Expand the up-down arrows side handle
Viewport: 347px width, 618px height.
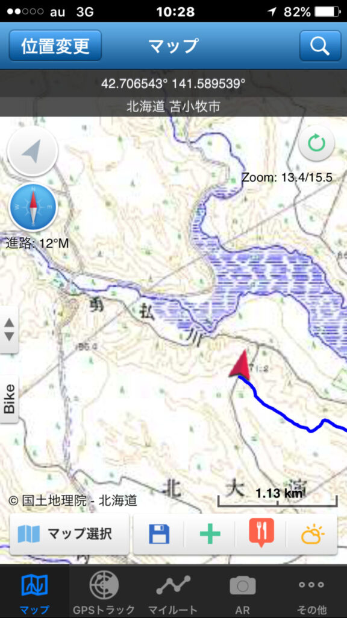coord(9,330)
